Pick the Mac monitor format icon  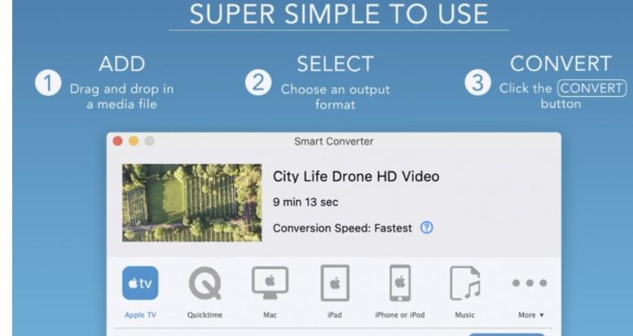coord(270,283)
